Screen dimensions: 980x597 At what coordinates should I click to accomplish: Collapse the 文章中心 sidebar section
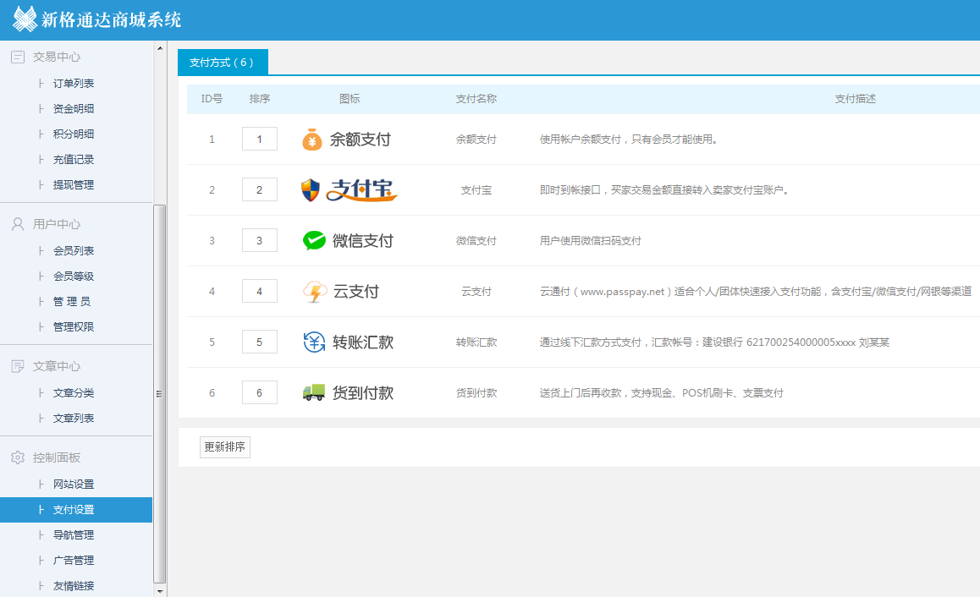tap(57, 366)
